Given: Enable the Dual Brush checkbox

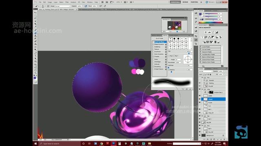Looking at the screenshot, I should 154,52.
